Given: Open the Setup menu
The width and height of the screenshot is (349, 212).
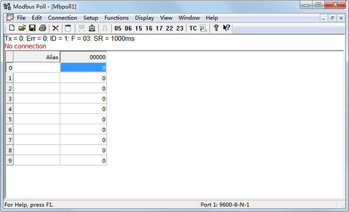Looking at the screenshot, I should click(x=91, y=18).
